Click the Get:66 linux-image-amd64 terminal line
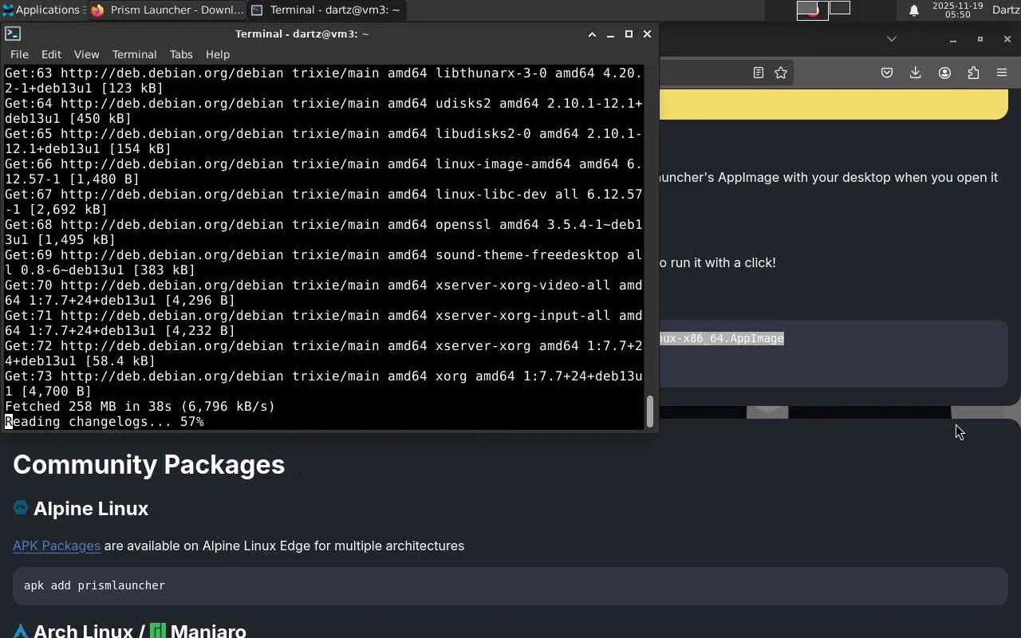 (324, 171)
